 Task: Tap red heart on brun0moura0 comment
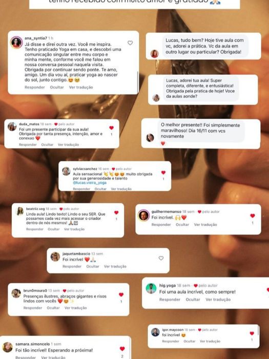(121, 295)
